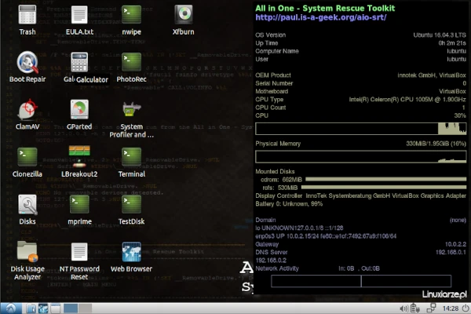The height and width of the screenshot is (314, 471).
Task: Open the volume control tray icon
Action: (x=404, y=309)
